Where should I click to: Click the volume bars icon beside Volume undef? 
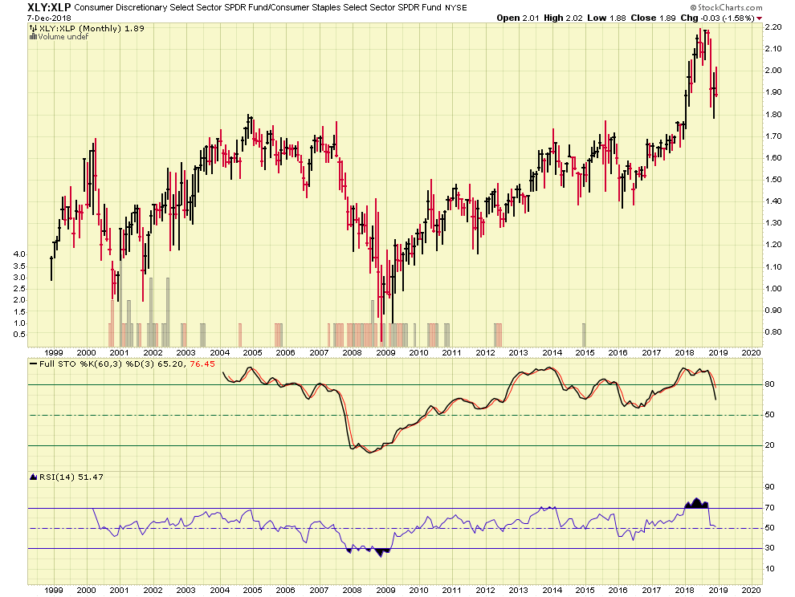[33, 37]
